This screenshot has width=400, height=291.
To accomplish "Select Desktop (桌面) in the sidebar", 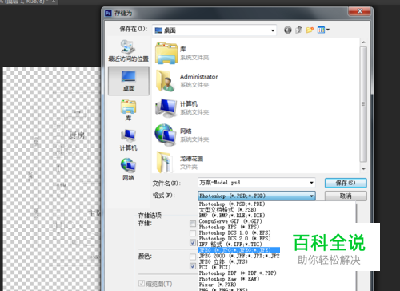I will tap(129, 81).
